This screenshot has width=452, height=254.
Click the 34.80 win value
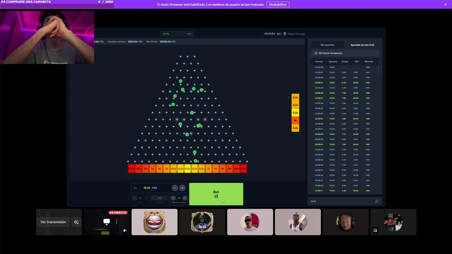356,83
